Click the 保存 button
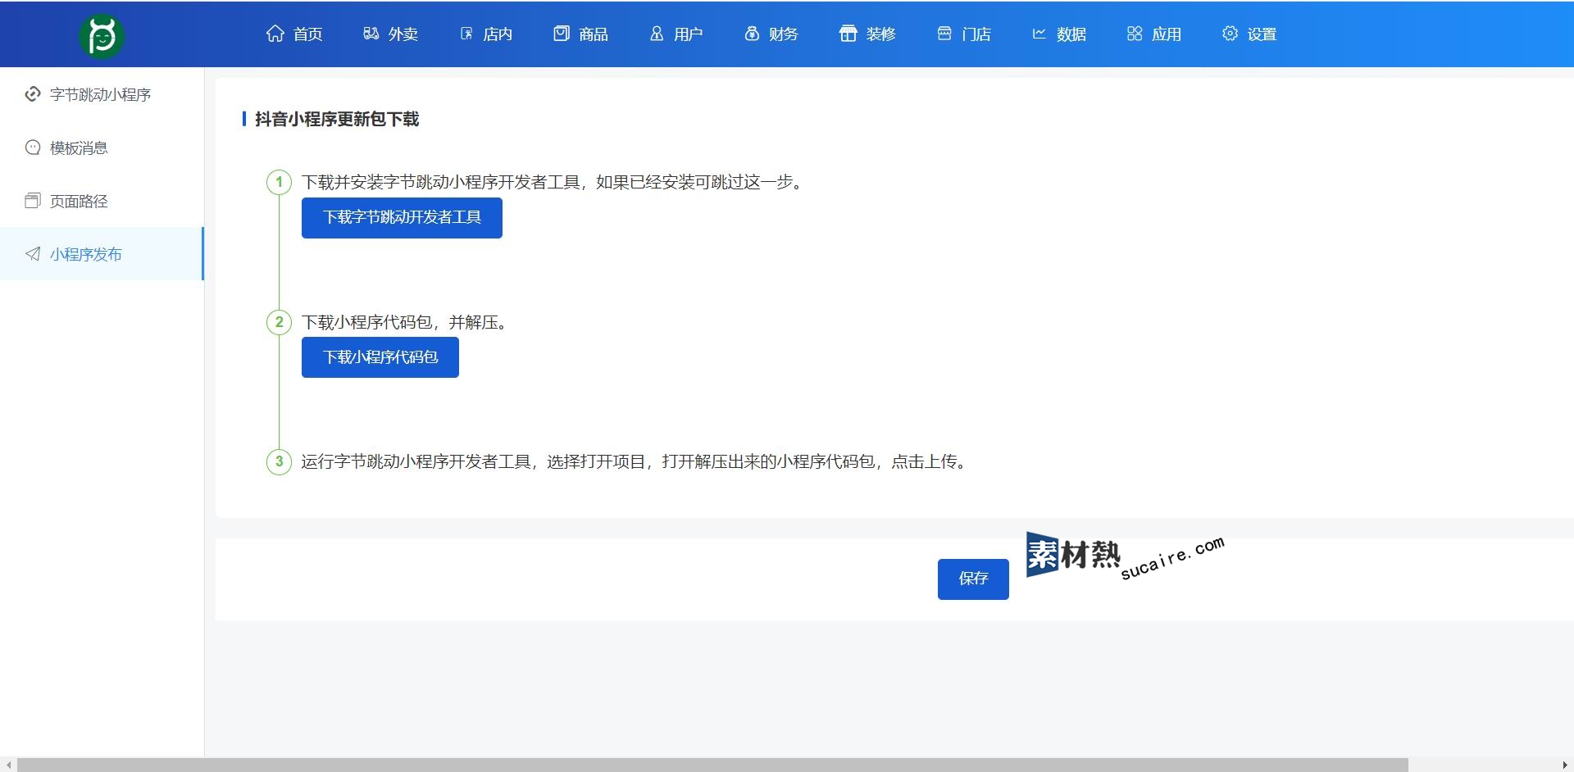This screenshot has width=1574, height=772. pos(973,579)
